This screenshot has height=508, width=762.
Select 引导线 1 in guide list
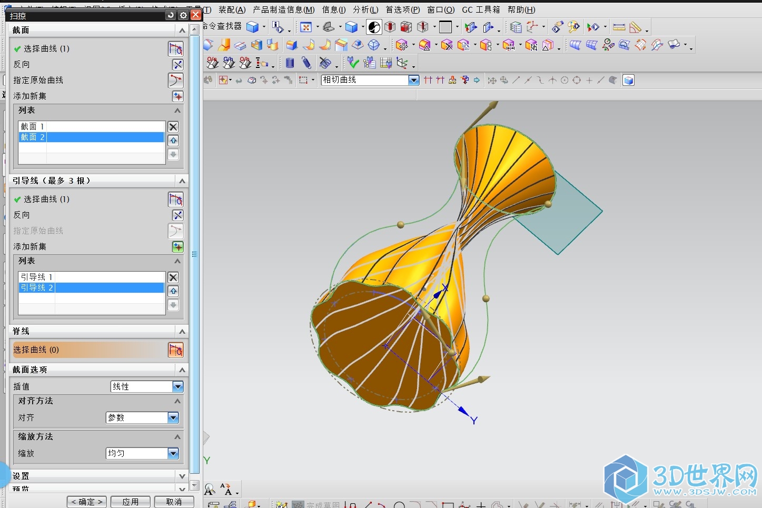coord(92,277)
